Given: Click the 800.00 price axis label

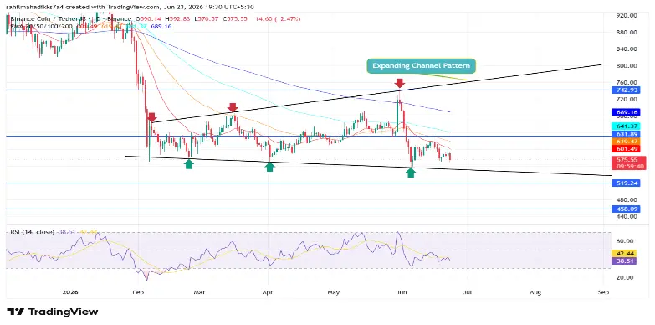Looking at the screenshot, I should pos(627,65).
